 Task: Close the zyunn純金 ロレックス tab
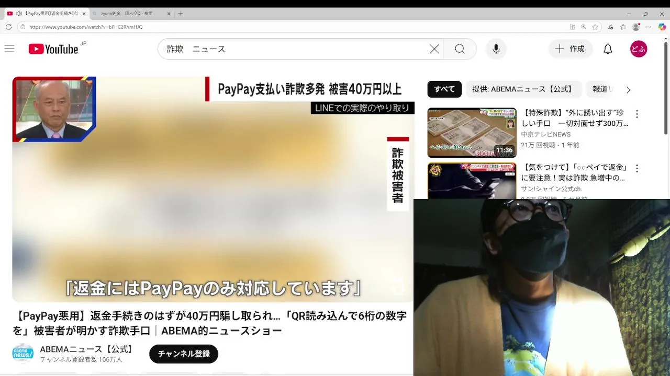pos(169,14)
